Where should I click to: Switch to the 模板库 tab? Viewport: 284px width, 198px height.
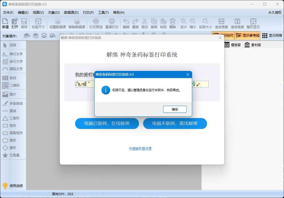pos(233,45)
